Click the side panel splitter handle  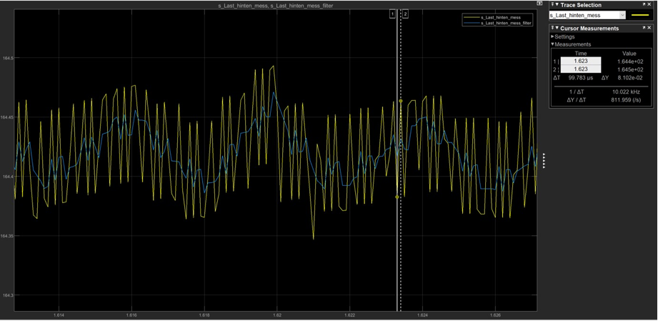[x=544, y=161]
